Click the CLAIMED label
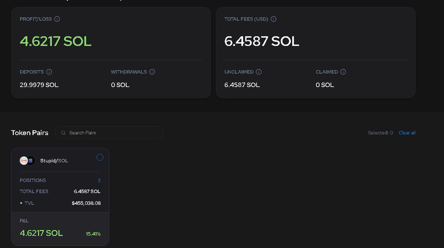This screenshot has height=248, width=444. [x=327, y=72]
